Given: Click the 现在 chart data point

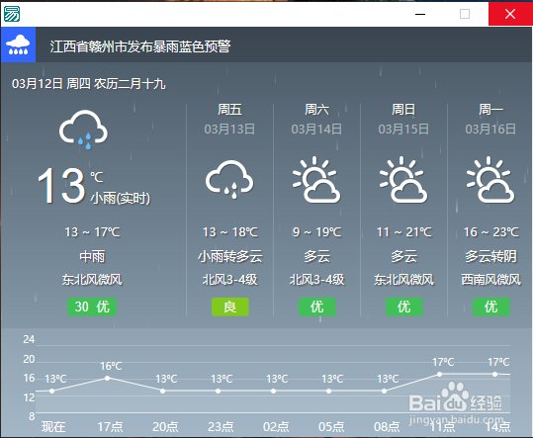Looking at the screenshot, I should [52, 392].
